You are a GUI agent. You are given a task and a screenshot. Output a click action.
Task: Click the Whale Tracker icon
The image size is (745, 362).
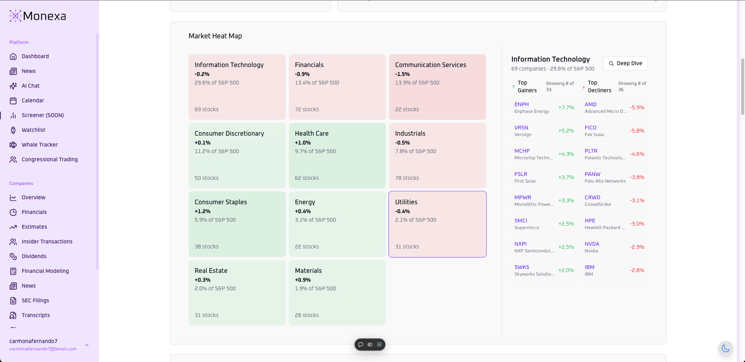(x=13, y=145)
